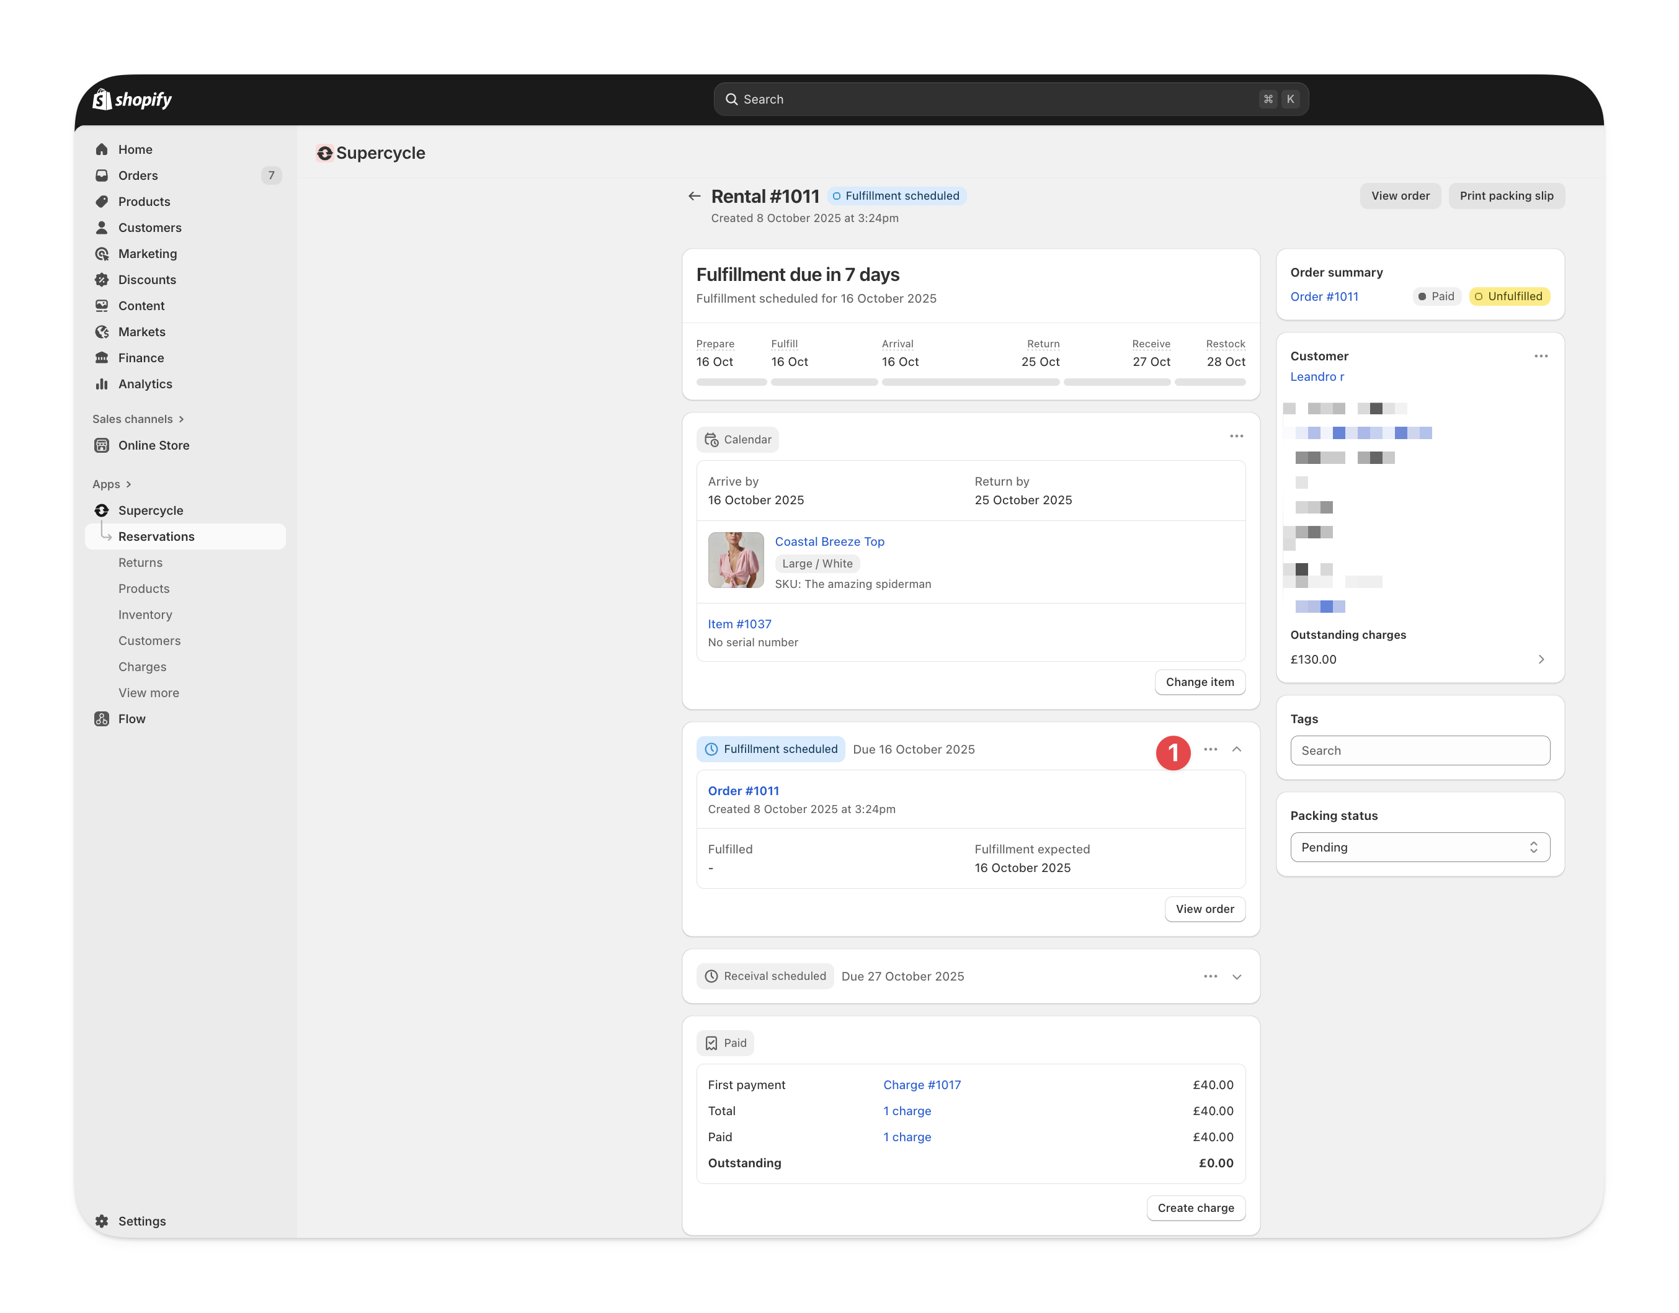Click the Shopify logo
The width and height of the screenshot is (1679, 1313).
132,99
